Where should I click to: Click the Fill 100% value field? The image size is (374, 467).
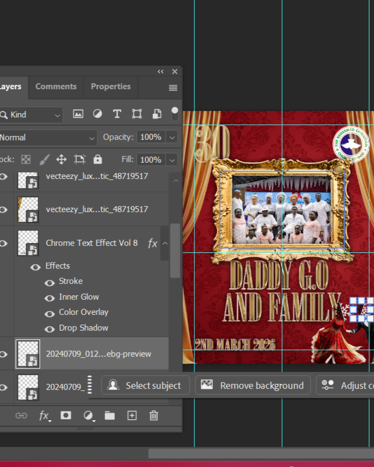click(151, 160)
